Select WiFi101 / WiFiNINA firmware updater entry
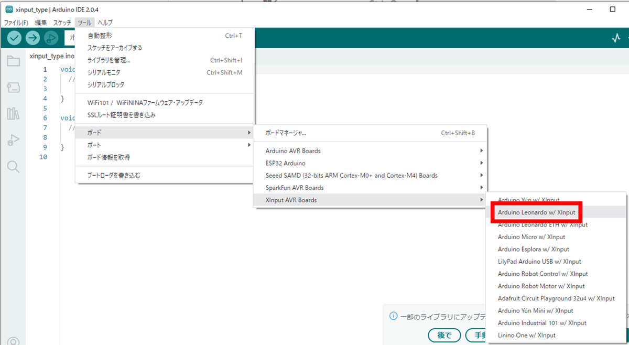 (x=165, y=103)
